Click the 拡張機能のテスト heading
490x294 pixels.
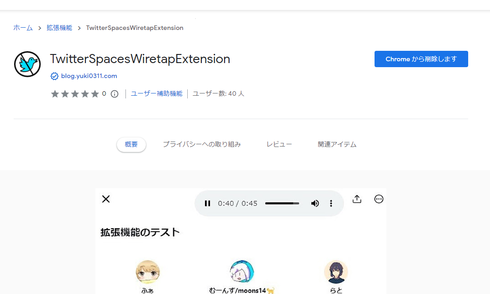(140, 232)
